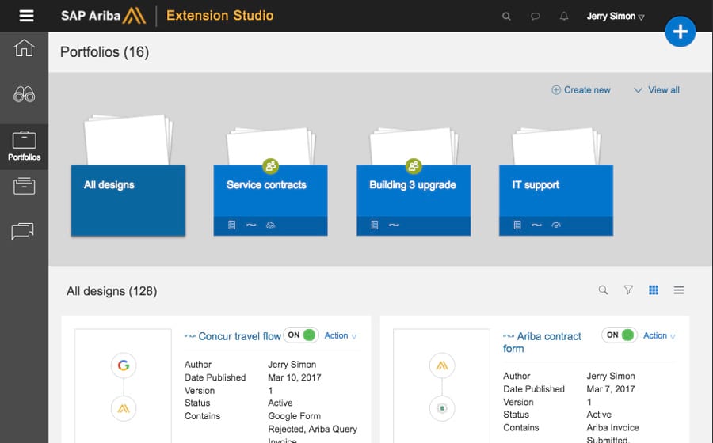Toggle Concur travel flow ON switch
Screen dimensions: 713x443
(301, 335)
